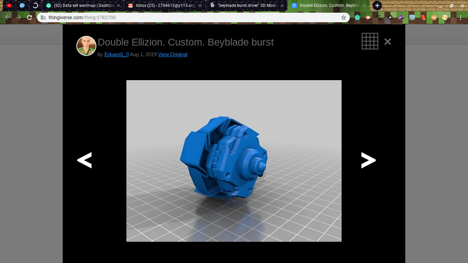468x263 pixels.
Task: Open the Grammarly extension icon
Action: 357,18
